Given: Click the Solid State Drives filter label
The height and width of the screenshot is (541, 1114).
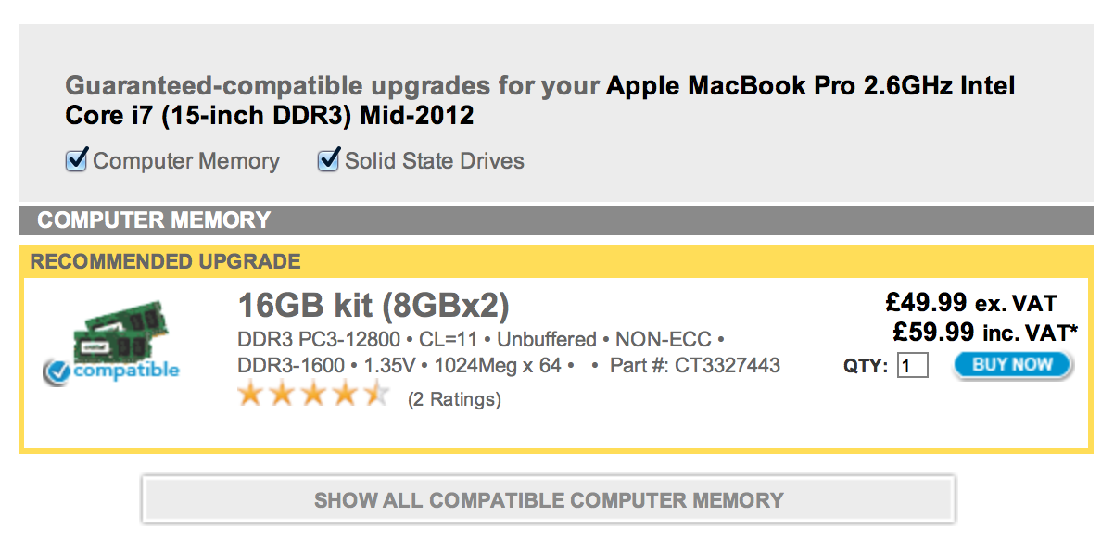Looking at the screenshot, I should (x=434, y=161).
